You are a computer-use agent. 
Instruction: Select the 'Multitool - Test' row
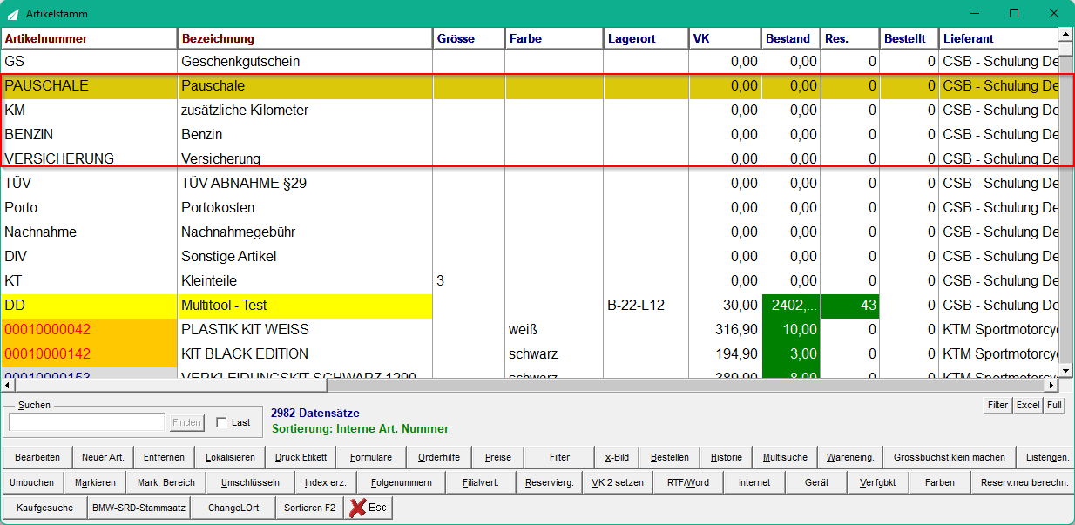coord(530,306)
